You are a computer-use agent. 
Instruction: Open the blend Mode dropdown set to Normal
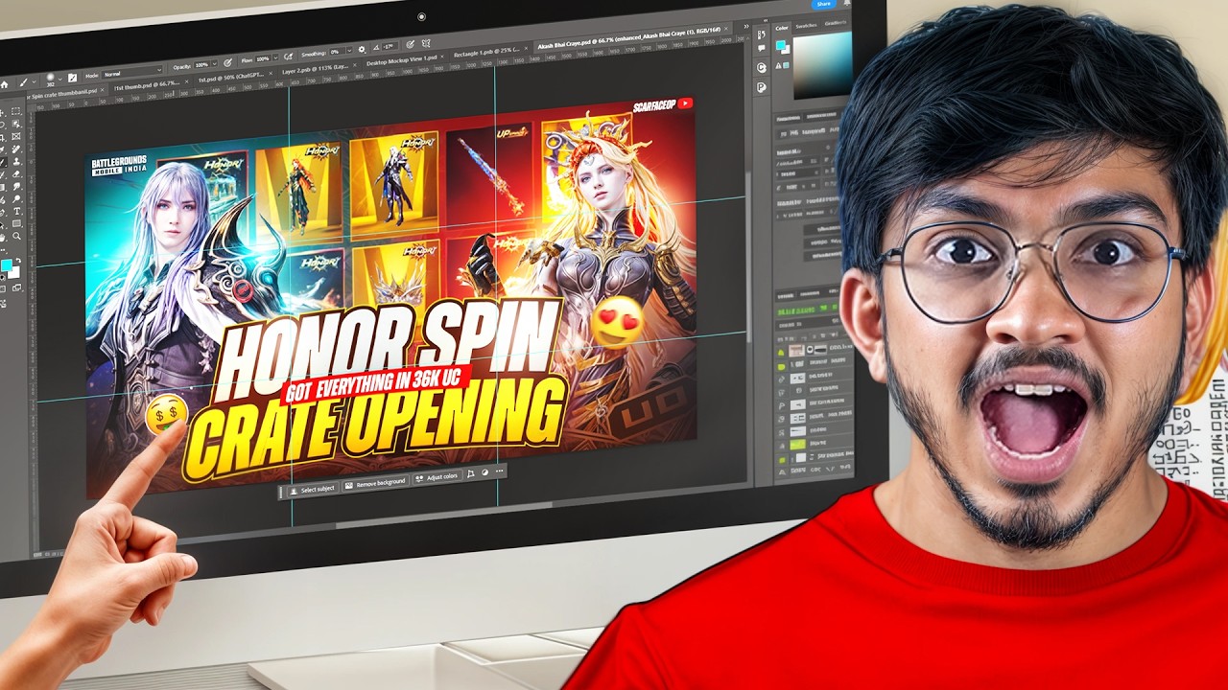pos(132,71)
